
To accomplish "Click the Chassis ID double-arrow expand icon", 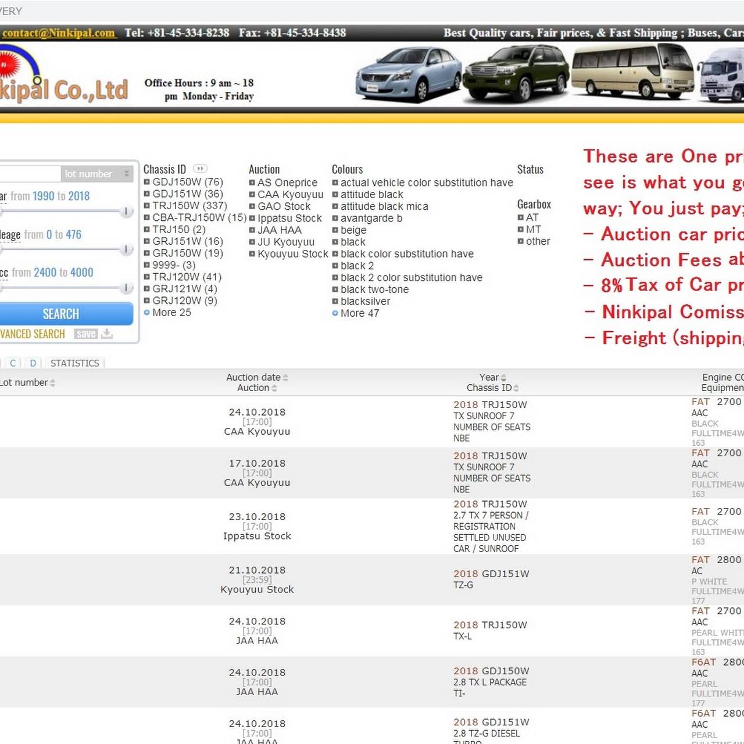I will [x=200, y=169].
